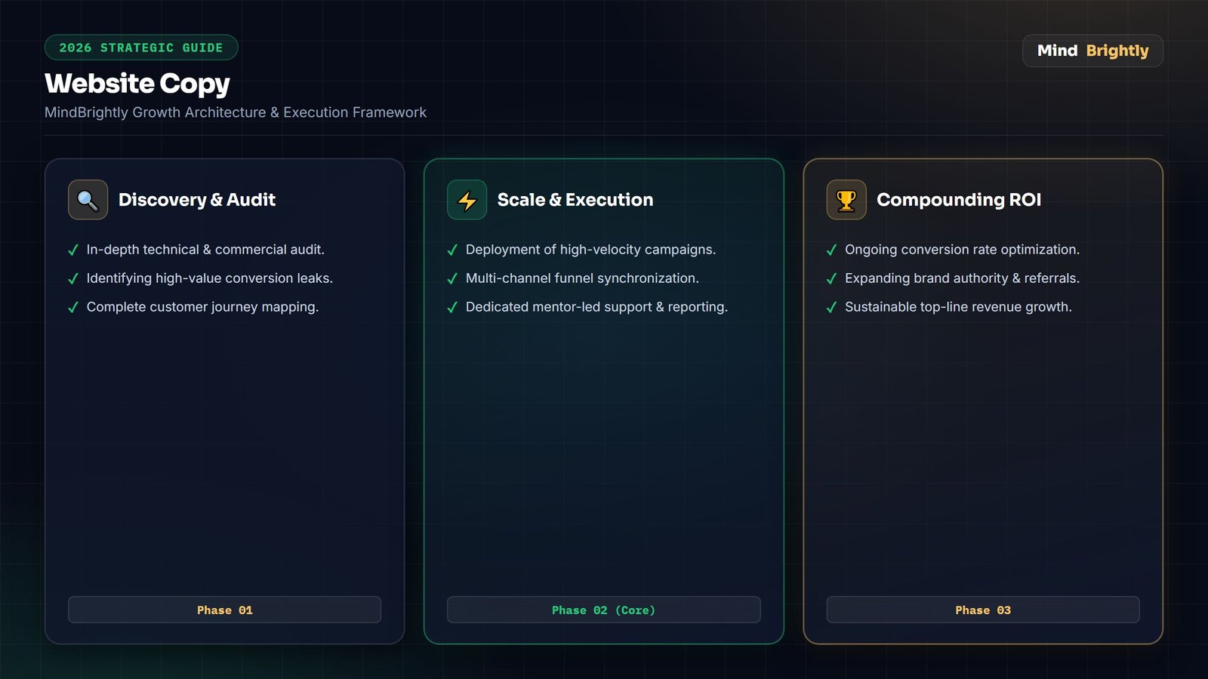Click the 2026 Strategic Guide badge
Screen dimensions: 1208x679
click(141, 48)
